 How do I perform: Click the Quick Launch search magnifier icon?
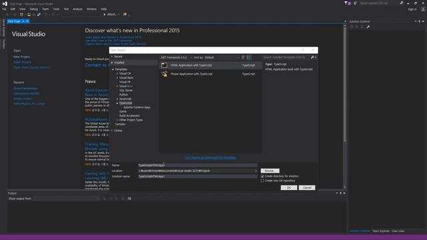tap(402, 3)
